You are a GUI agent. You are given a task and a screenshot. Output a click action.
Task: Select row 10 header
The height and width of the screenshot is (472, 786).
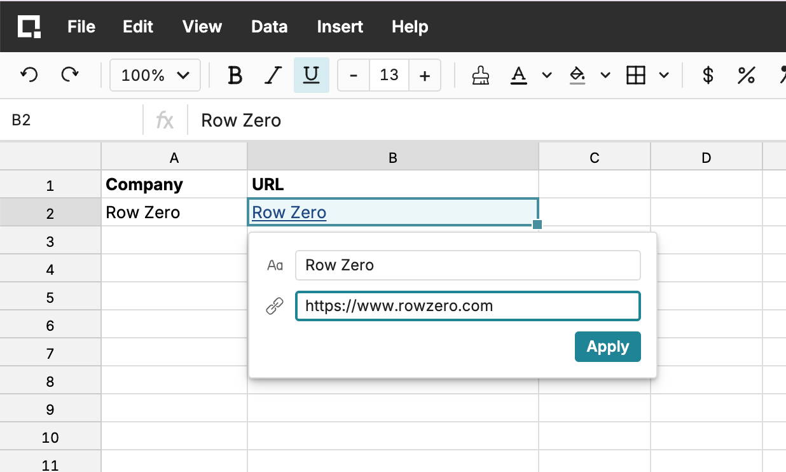tap(50, 437)
